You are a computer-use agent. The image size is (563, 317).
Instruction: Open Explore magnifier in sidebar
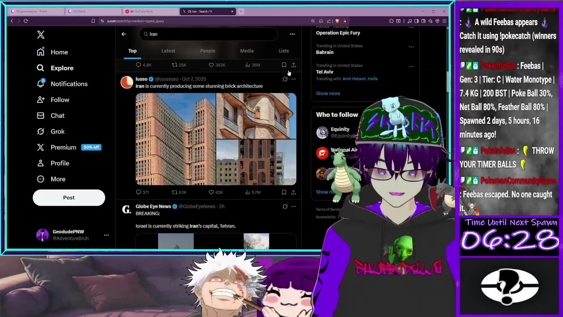pos(40,68)
